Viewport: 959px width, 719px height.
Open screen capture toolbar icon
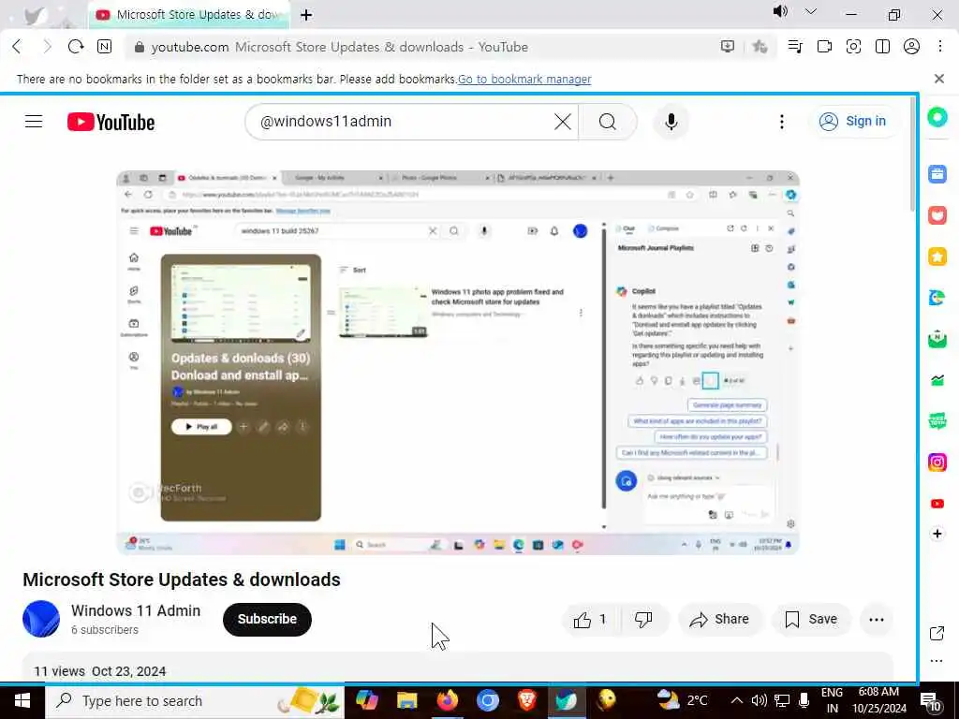[x=853, y=47]
